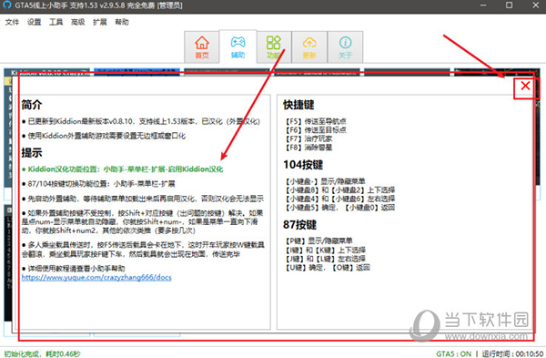Open the yuque.com crazyzhang666 docs link
Image resolution: width=546 pixels, height=358 pixels.
96,278
